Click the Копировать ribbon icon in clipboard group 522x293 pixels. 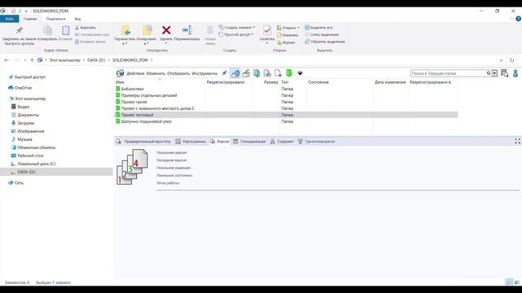tap(47, 31)
